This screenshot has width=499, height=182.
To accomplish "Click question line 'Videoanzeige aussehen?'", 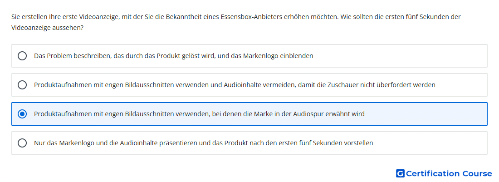I will click(x=48, y=28).
